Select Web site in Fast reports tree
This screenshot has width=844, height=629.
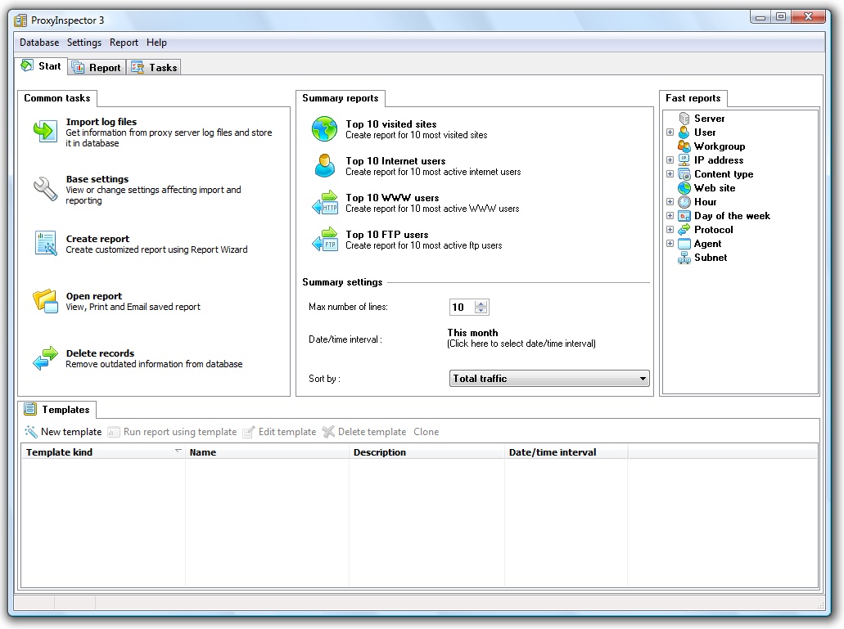pos(715,188)
